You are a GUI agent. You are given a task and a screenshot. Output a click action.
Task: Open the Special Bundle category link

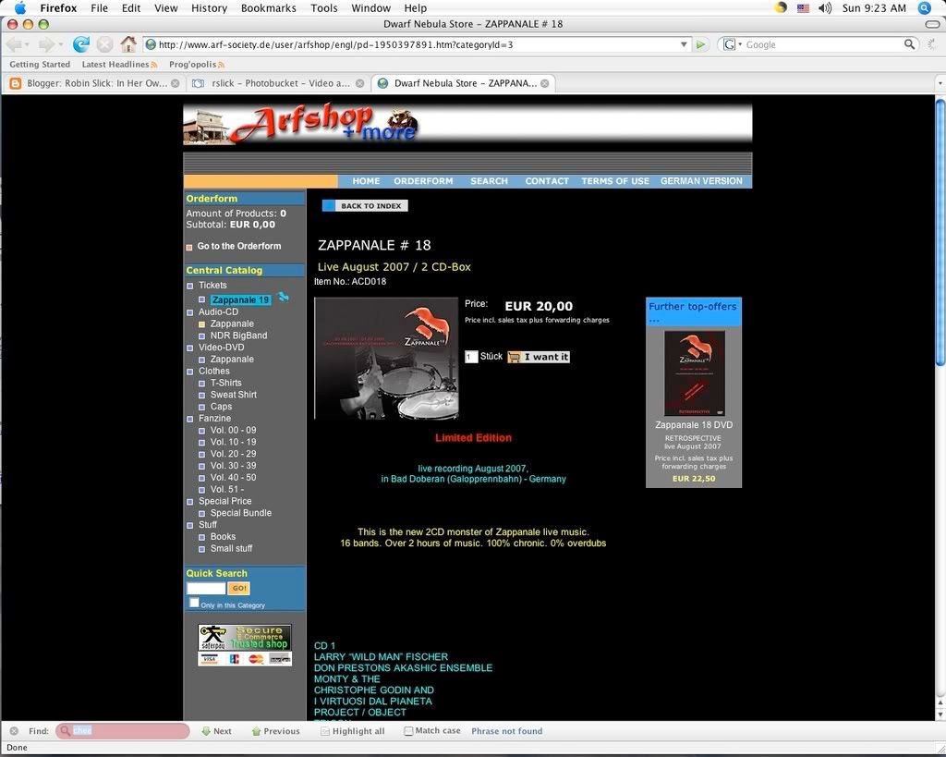point(241,513)
